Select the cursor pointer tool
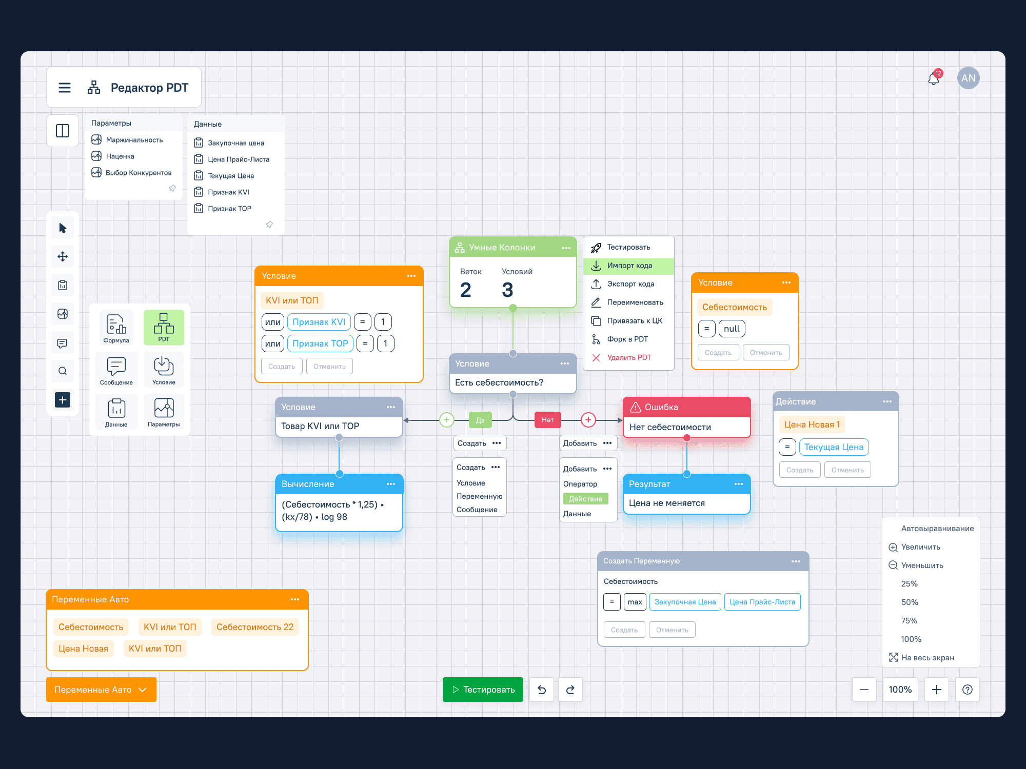This screenshot has width=1026, height=769. tap(63, 228)
